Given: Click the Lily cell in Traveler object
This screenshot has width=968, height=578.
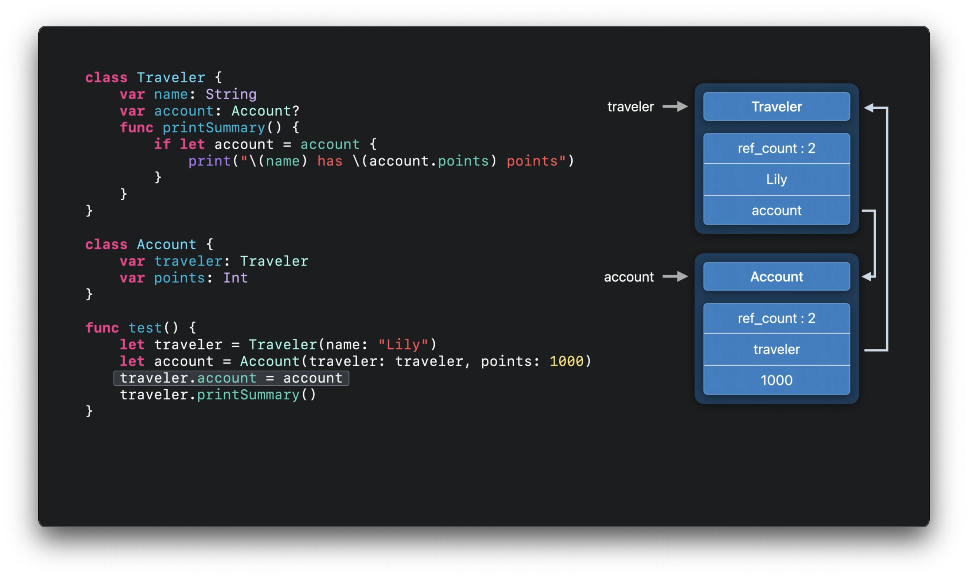Looking at the screenshot, I should coord(776,180).
